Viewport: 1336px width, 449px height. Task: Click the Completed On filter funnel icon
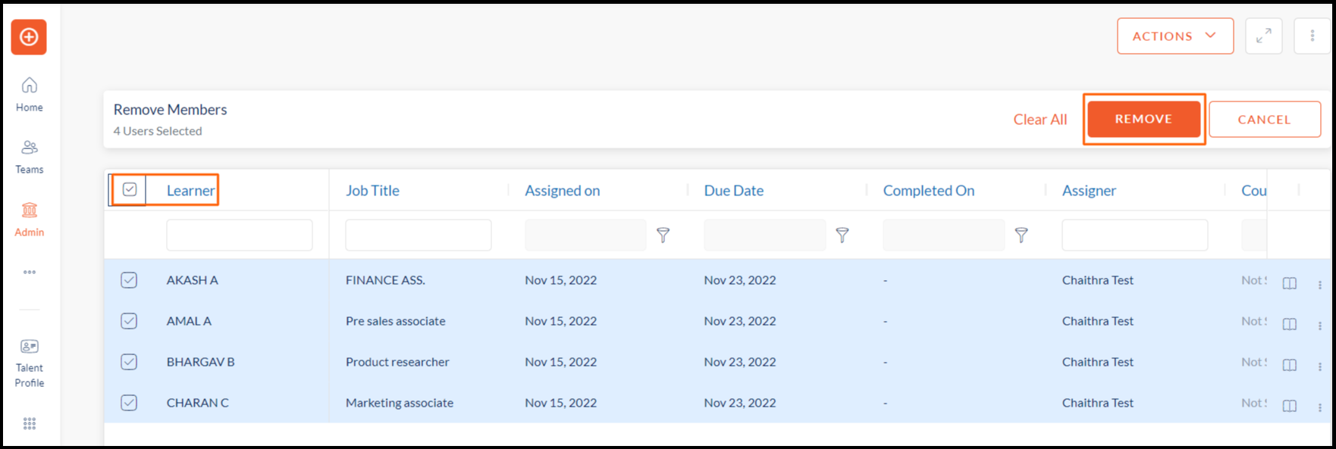point(1021,235)
